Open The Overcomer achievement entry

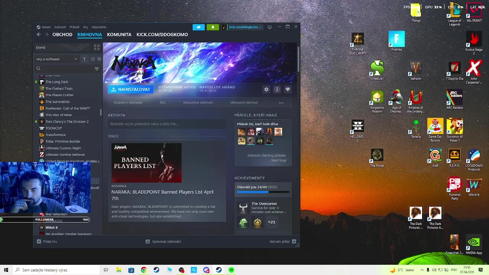click(x=263, y=208)
